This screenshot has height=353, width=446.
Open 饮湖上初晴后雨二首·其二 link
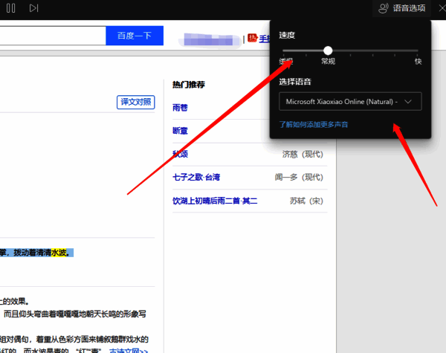[215, 201]
